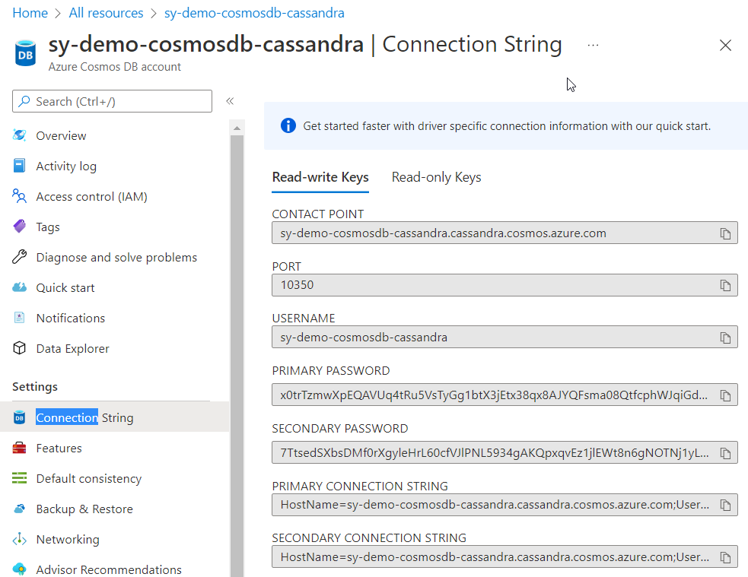This screenshot has width=748, height=577.
Task: Click the Cosmos DB account icon in header
Action: click(x=25, y=53)
